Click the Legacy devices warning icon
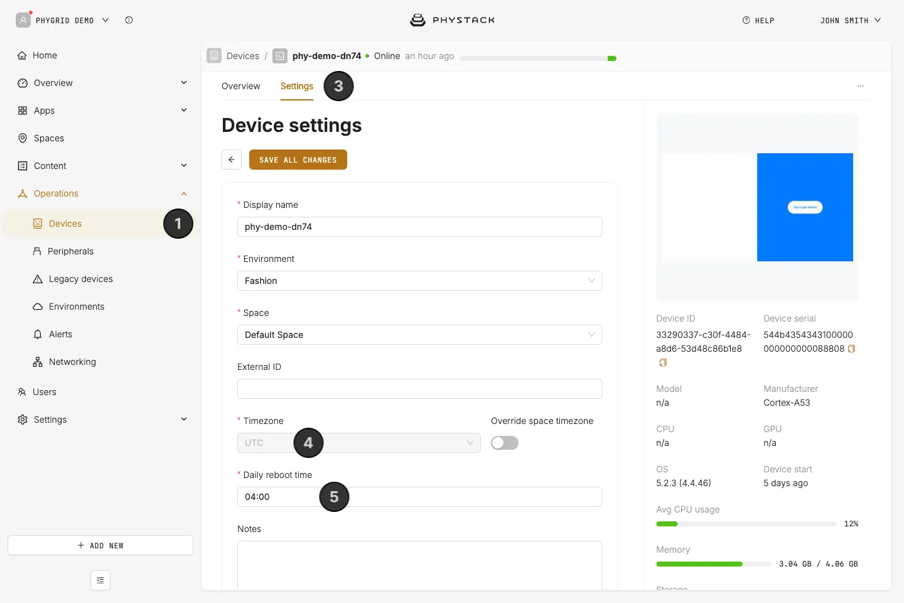This screenshot has height=603, width=904. click(38, 279)
